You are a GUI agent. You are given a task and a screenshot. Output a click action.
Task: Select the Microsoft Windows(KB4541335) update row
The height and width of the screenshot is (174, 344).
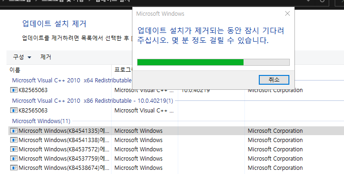point(176,131)
